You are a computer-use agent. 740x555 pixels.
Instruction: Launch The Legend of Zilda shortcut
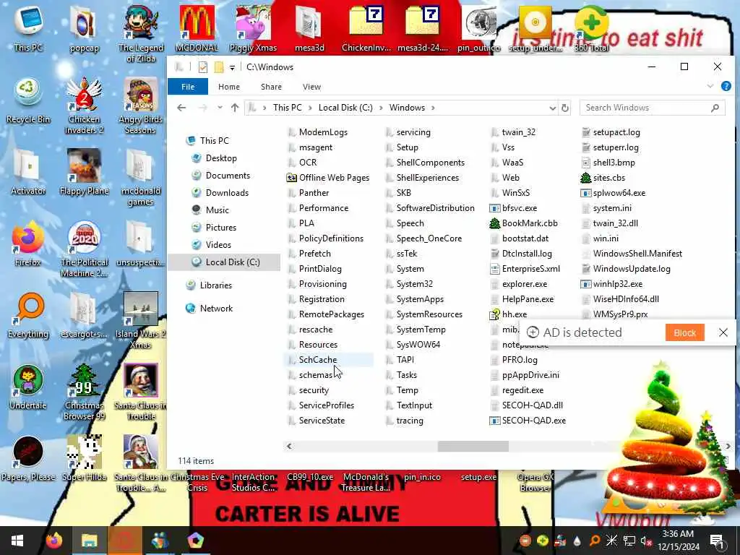141,33
